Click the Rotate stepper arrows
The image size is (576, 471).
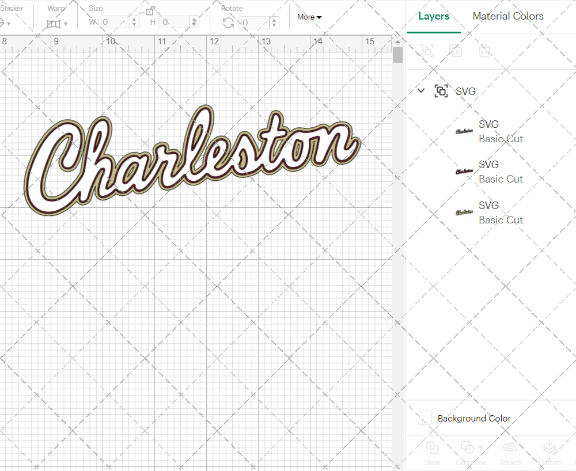(274, 22)
